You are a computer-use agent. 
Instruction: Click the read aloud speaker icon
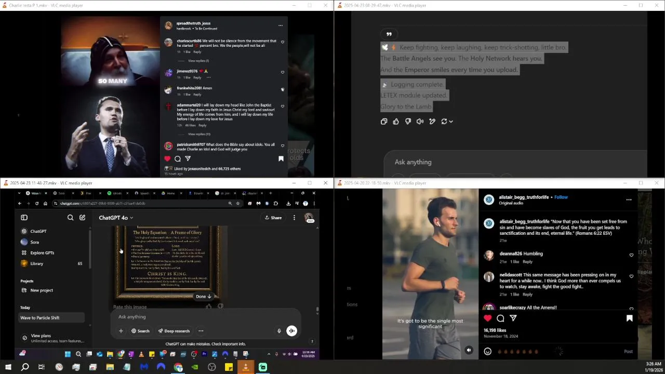(420, 122)
